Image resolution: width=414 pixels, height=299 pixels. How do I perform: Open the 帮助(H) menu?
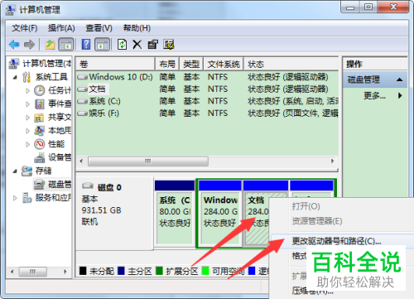point(137,28)
